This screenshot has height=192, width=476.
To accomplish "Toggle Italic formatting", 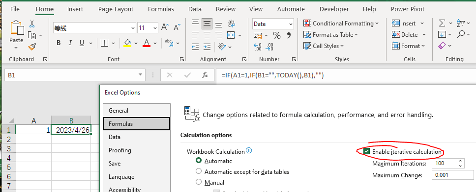I will click(x=70, y=43).
